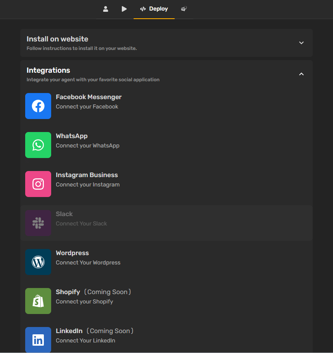
Task: Click Shopify's '(Coming Soon)' label
Action: coord(108,292)
